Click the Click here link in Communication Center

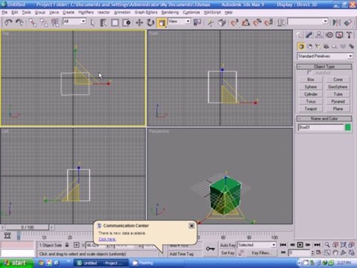pyautogui.click(x=107, y=239)
